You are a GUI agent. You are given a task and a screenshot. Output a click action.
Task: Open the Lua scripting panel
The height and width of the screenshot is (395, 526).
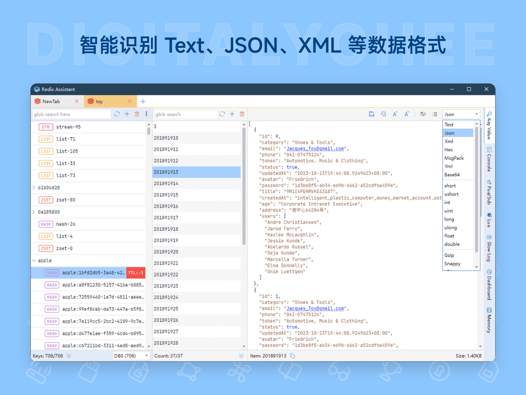tap(489, 222)
